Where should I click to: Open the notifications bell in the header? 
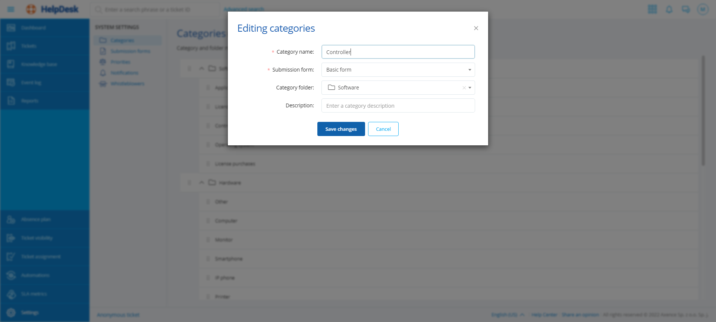(x=669, y=9)
